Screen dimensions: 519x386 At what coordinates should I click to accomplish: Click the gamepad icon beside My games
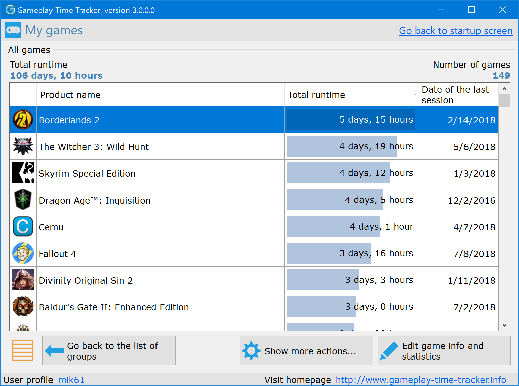coord(13,30)
